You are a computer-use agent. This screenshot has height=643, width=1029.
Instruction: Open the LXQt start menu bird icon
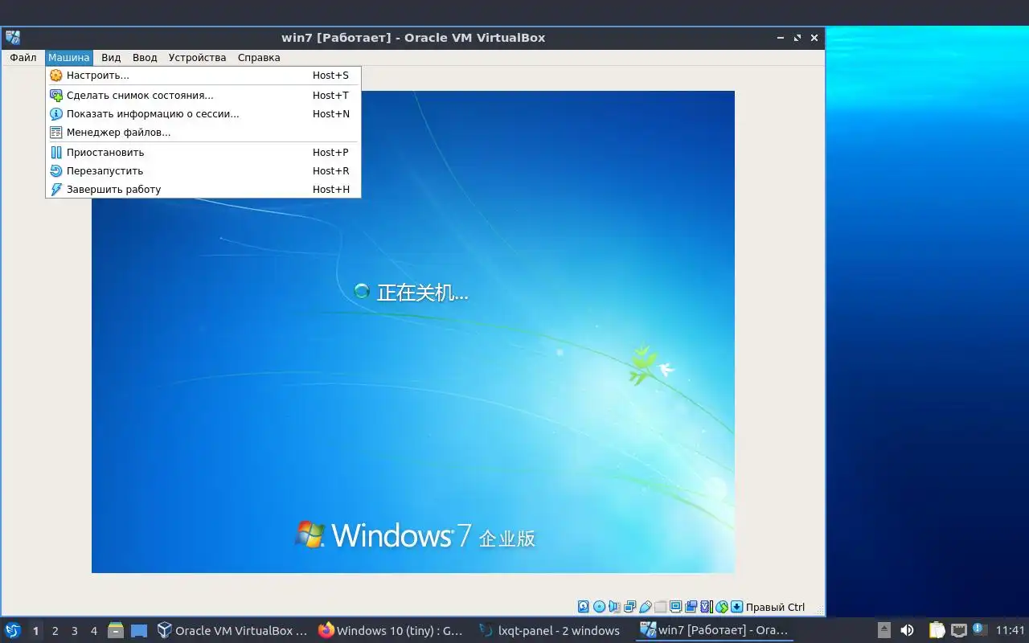tap(12, 631)
